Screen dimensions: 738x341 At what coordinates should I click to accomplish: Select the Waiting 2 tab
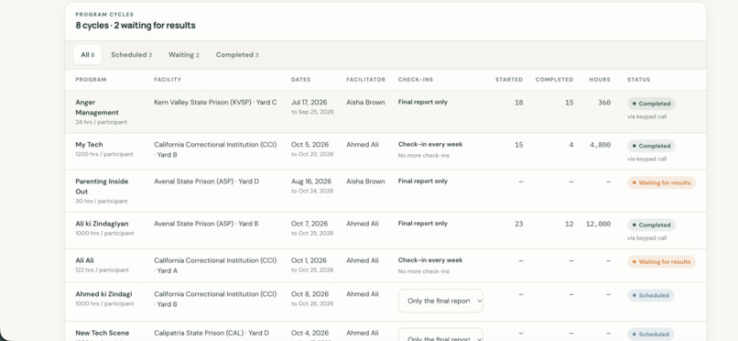[183, 55]
